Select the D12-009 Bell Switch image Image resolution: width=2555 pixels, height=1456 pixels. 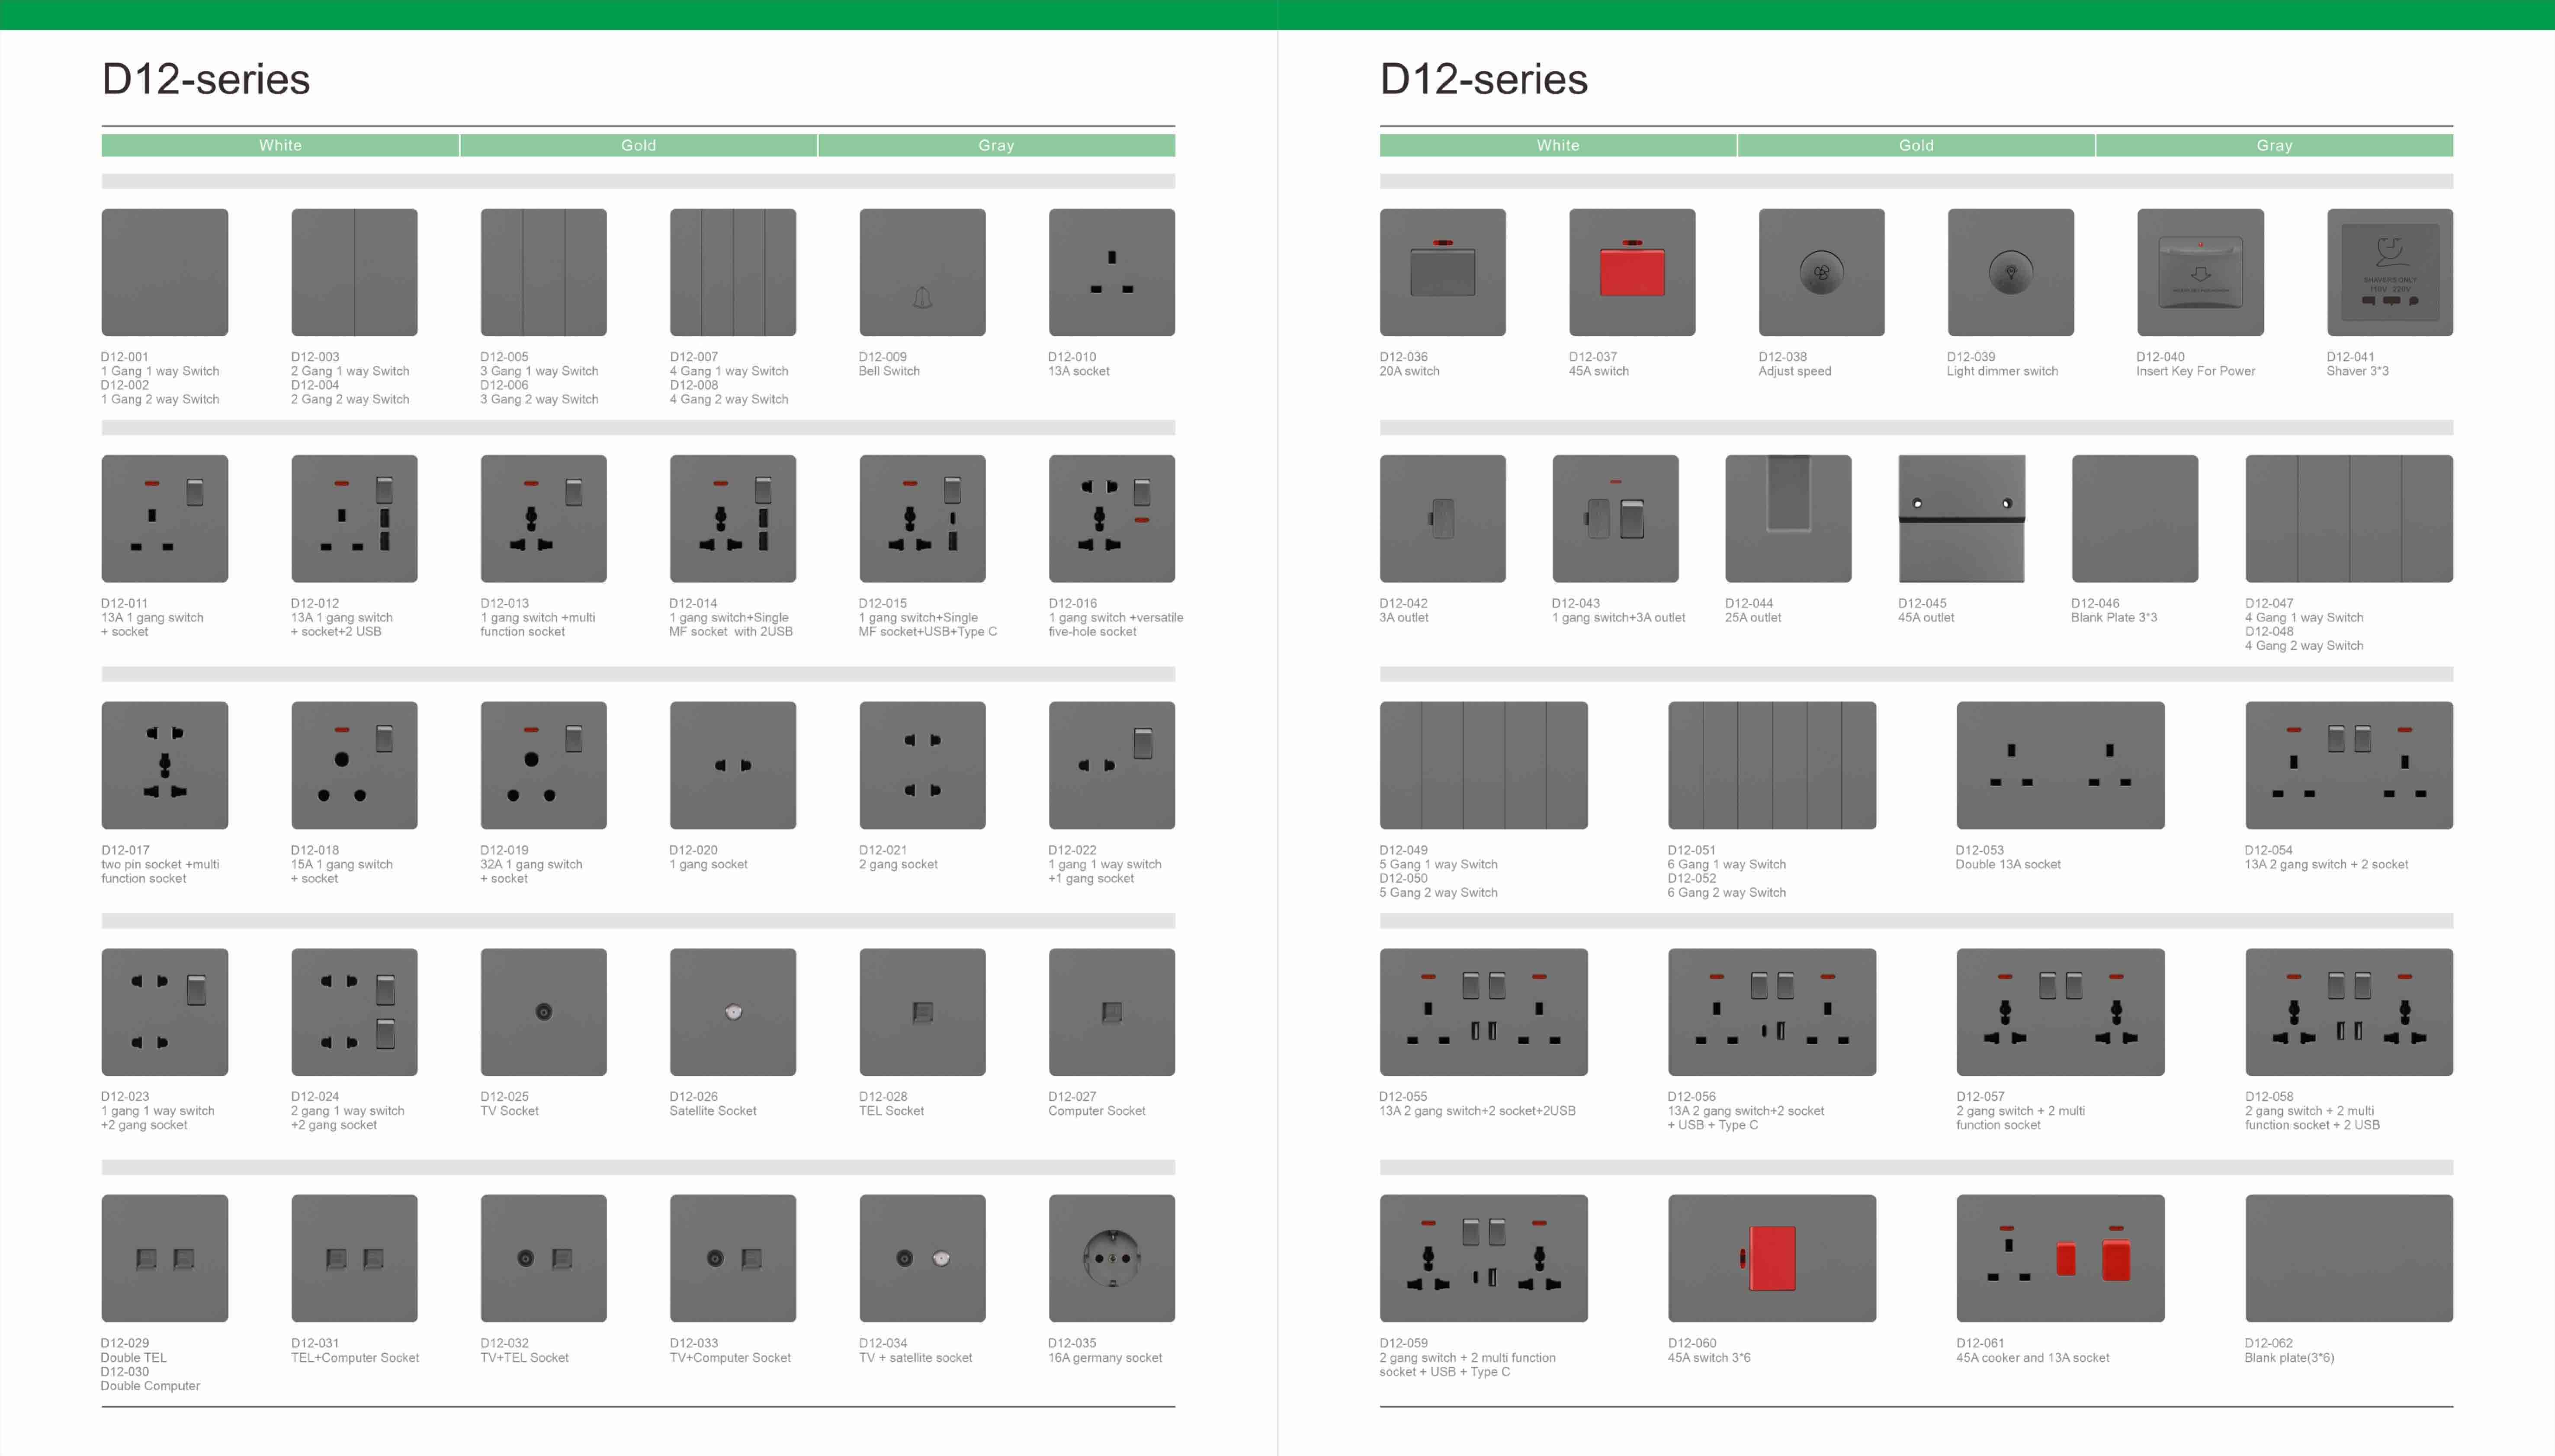tap(922, 272)
